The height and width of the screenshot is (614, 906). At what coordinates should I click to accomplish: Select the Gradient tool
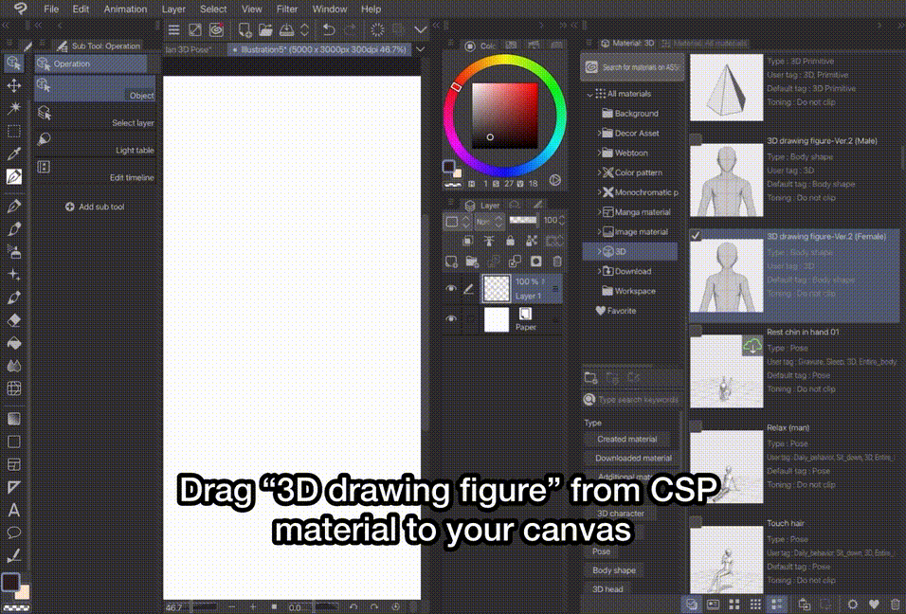tap(13, 419)
